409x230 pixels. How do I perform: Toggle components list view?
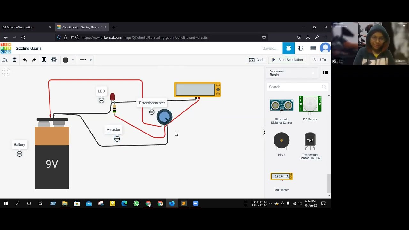click(x=326, y=73)
